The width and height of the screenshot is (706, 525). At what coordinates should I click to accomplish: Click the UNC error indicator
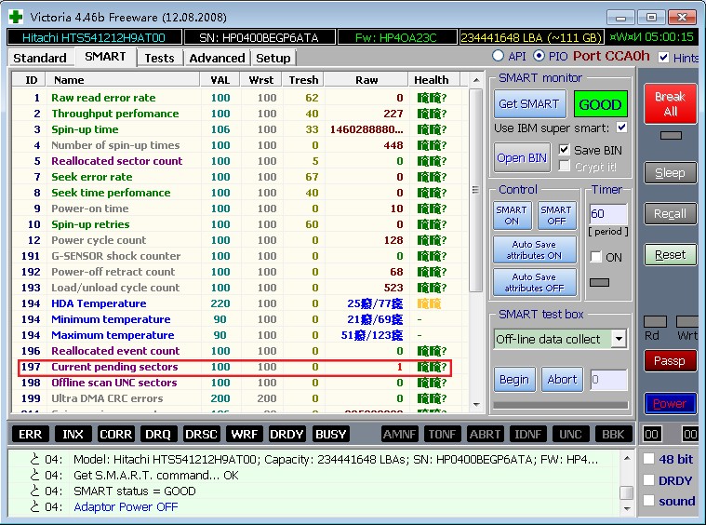tap(570, 434)
